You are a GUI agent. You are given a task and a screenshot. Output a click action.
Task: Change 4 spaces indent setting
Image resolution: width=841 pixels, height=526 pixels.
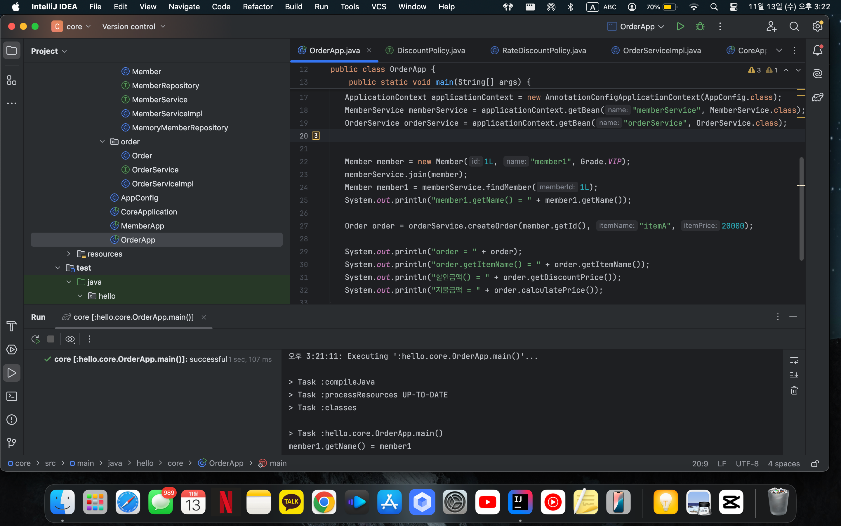784,463
